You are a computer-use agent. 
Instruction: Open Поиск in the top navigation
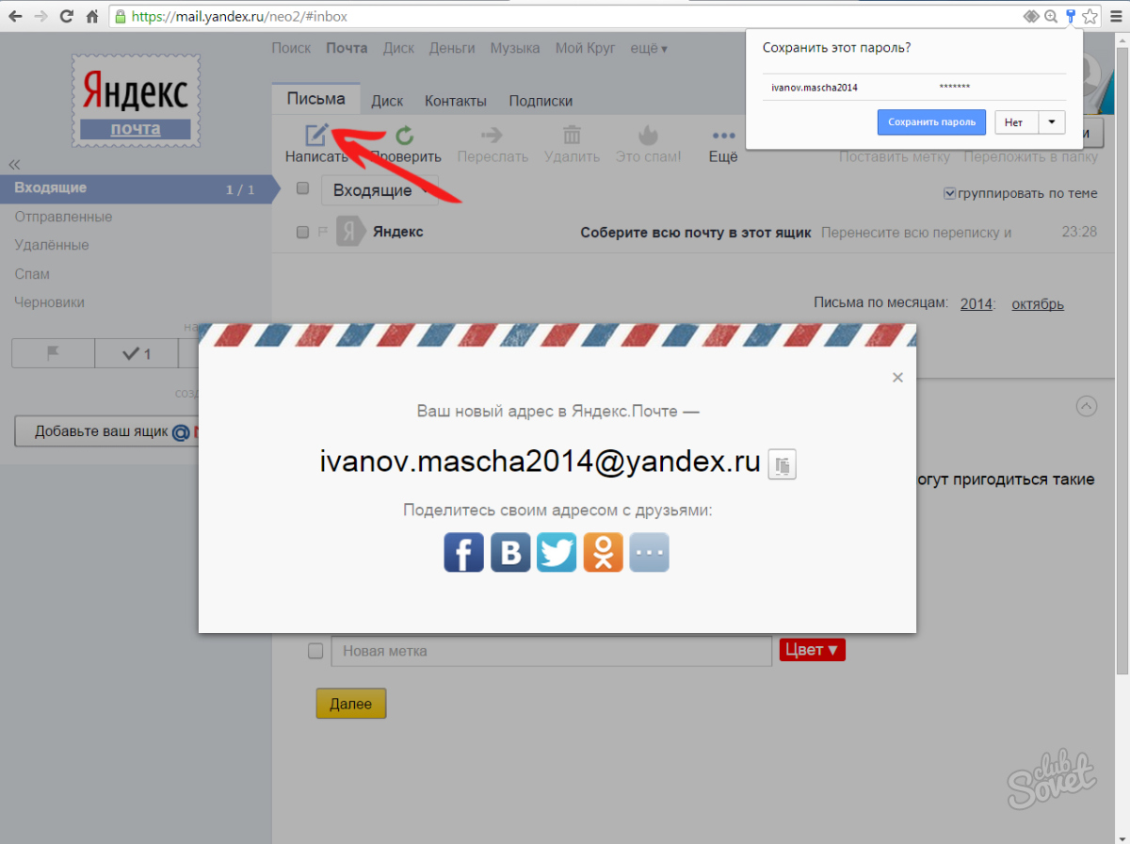[291, 48]
